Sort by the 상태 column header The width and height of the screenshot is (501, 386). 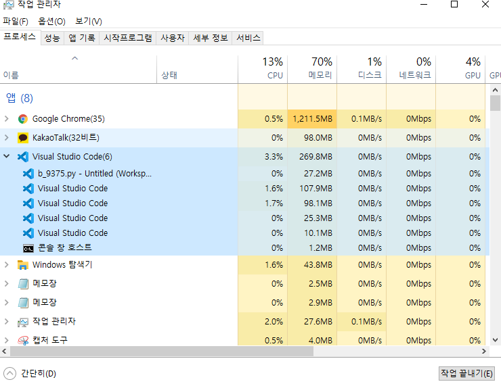pos(197,69)
